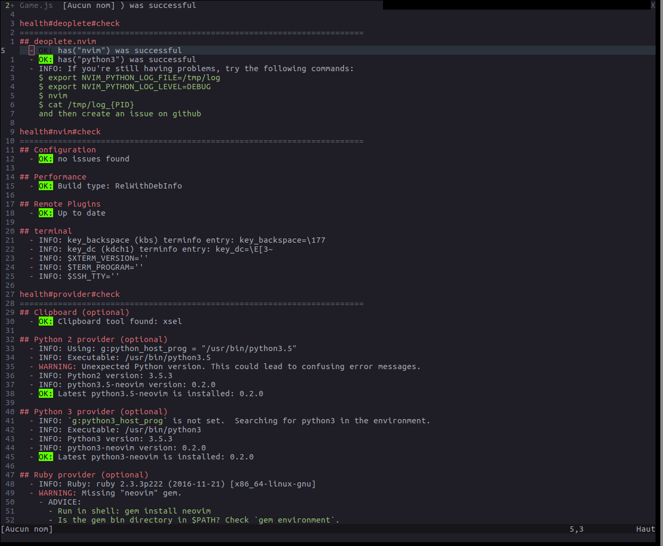Screen dimensions: 663x546
Task: Click the [Aucun nom] name in the status line
Action: point(27,529)
